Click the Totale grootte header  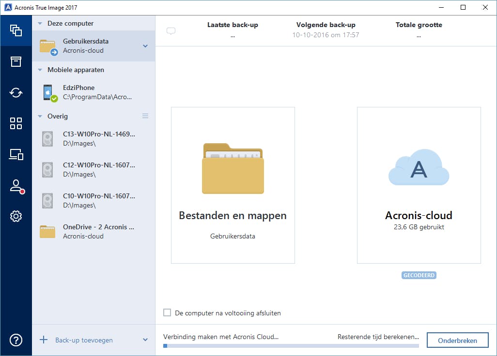[x=419, y=25]
